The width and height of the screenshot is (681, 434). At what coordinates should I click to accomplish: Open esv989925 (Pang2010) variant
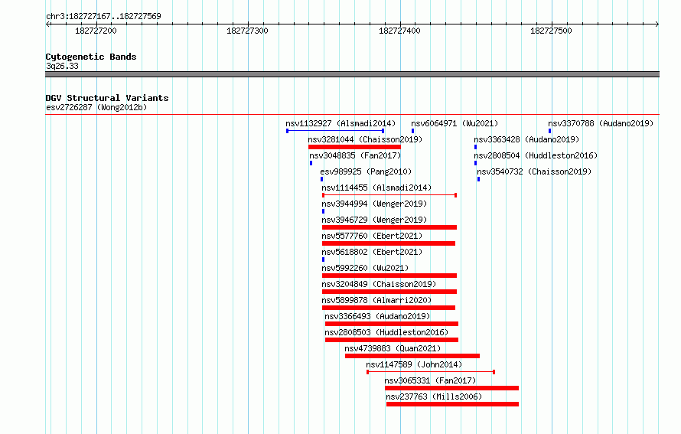(366, 171)
